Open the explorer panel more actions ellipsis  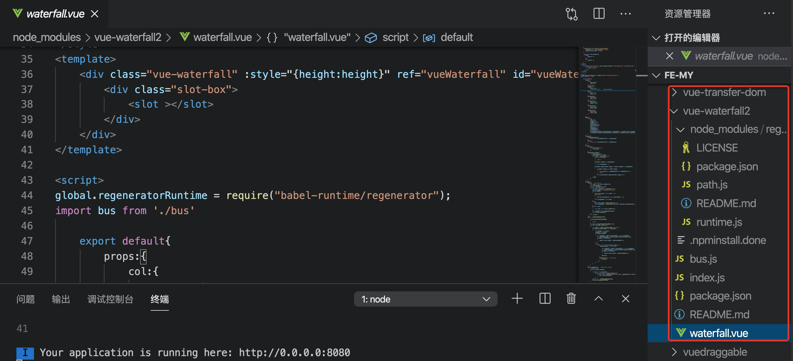point(769,13)
